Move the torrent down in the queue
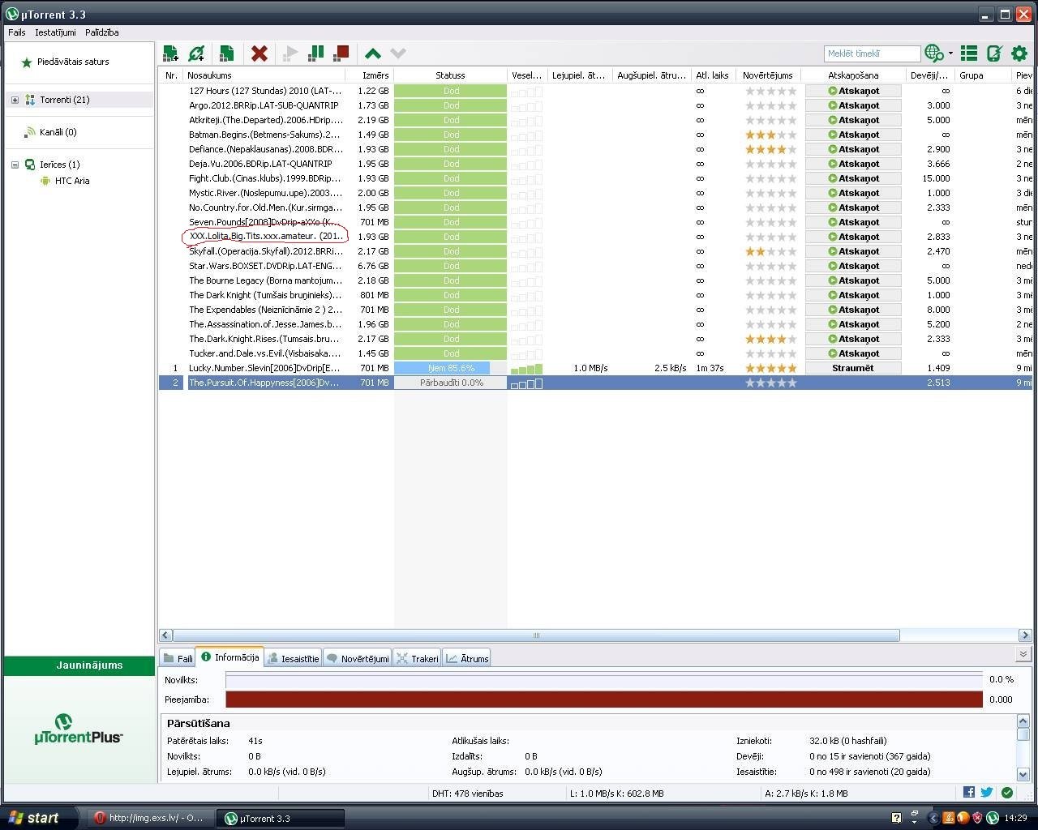Screen dimensions: 1038x830 point(397,53)
